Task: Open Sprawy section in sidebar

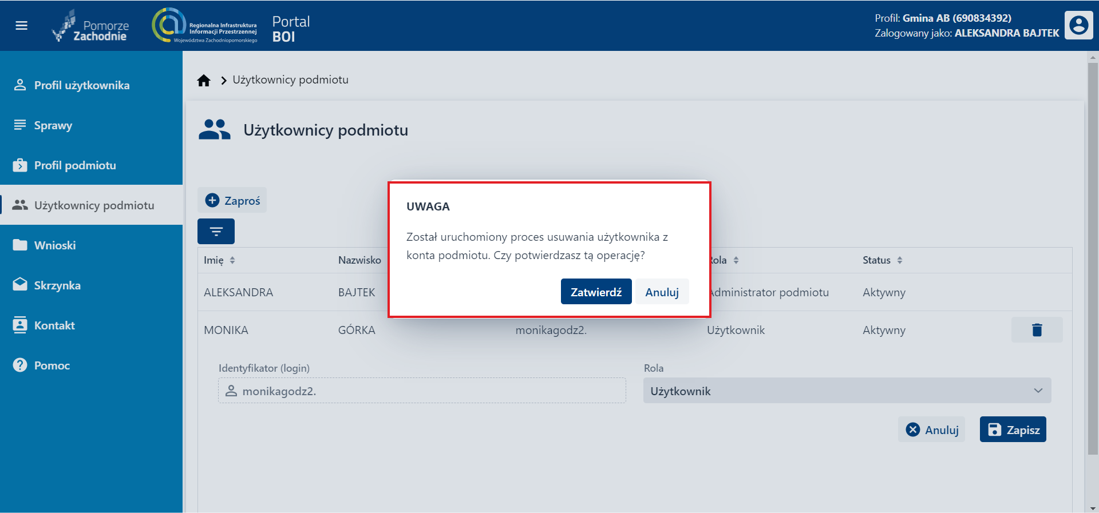Action: click(53, 125)
